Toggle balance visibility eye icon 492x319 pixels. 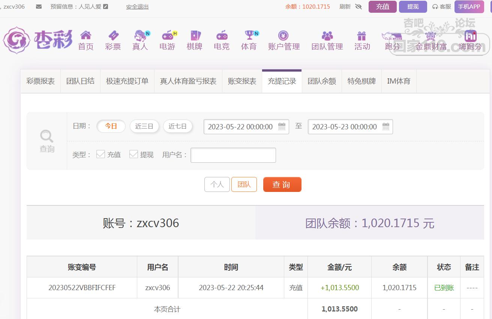(x=358, y=7)
